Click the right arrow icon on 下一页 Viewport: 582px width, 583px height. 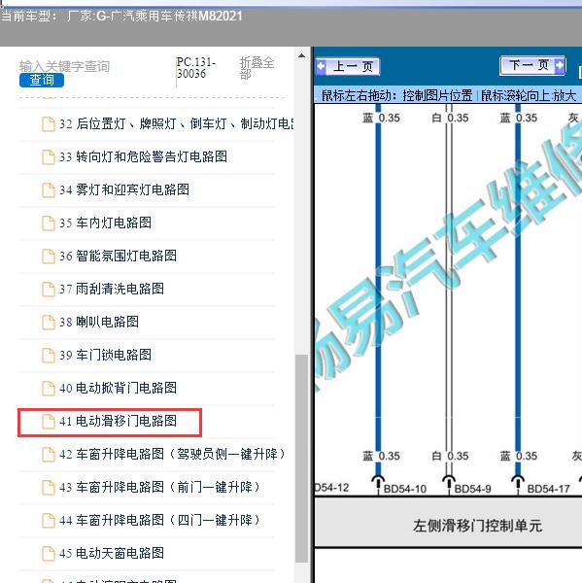(x=559, y=65)
